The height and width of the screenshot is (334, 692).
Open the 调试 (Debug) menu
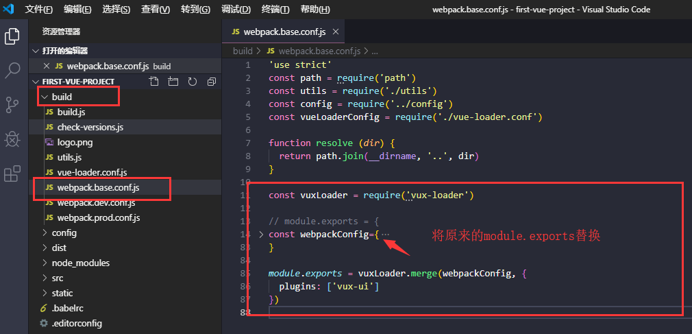pos(236,10)
